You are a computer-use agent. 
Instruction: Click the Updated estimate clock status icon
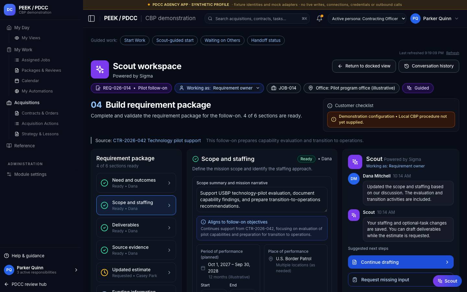click(x=104, y=273)
